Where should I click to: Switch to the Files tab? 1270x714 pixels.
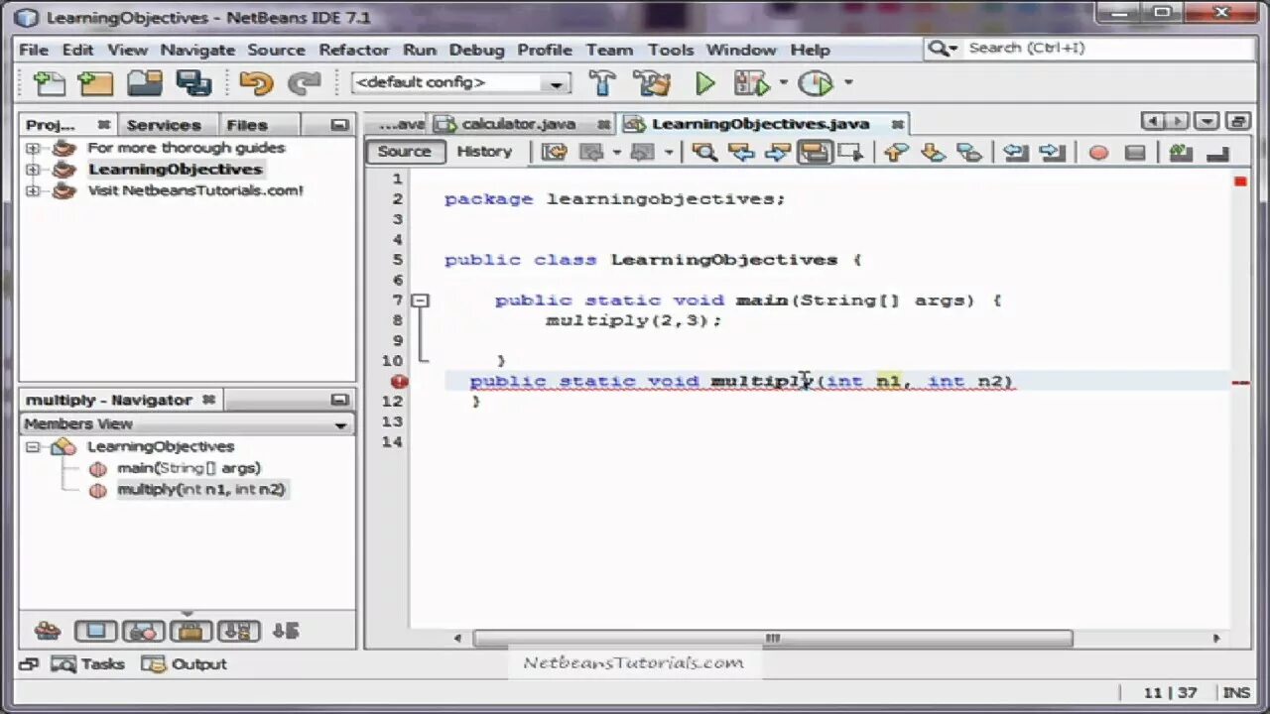[246, 125]
